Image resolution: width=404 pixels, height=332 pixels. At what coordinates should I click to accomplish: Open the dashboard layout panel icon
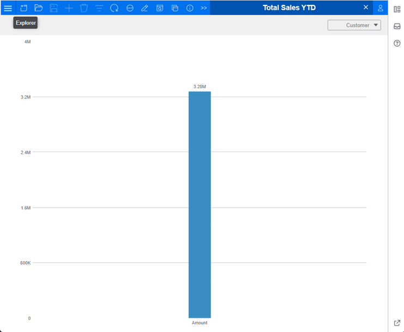397,9
